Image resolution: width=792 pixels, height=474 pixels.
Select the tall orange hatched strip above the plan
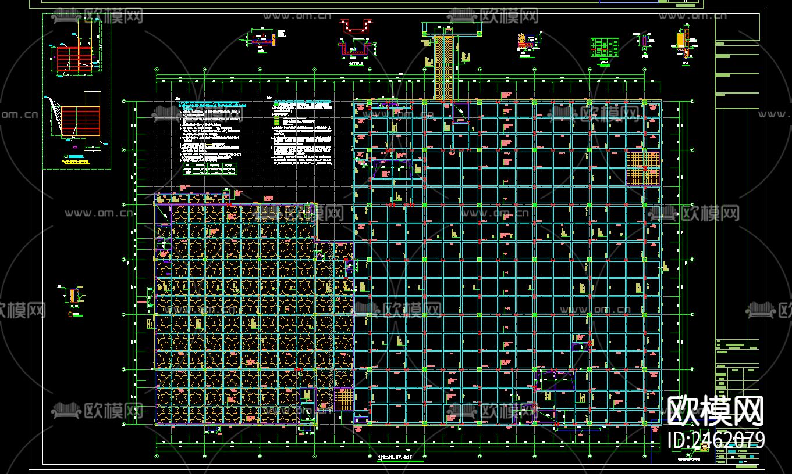[x=443, y=67]
